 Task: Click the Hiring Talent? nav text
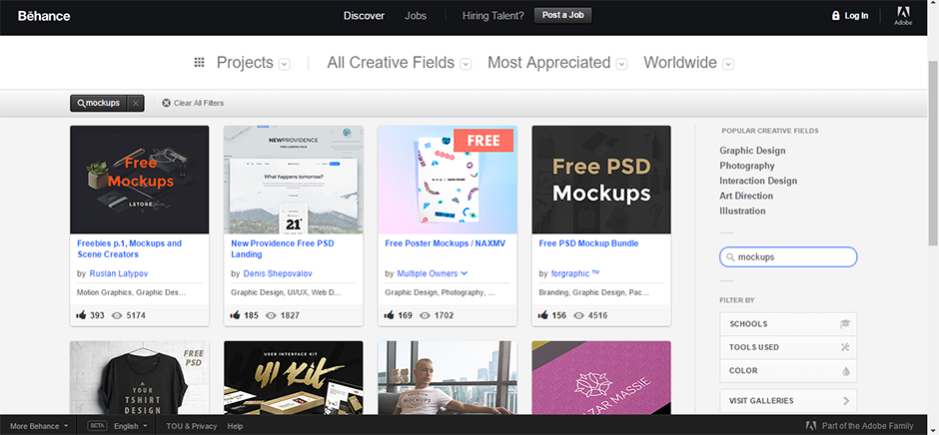click(x=492, y=16)
